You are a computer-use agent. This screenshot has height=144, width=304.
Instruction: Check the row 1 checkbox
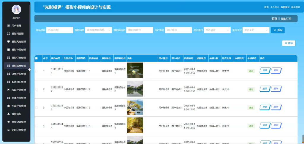tap(37, 71)
